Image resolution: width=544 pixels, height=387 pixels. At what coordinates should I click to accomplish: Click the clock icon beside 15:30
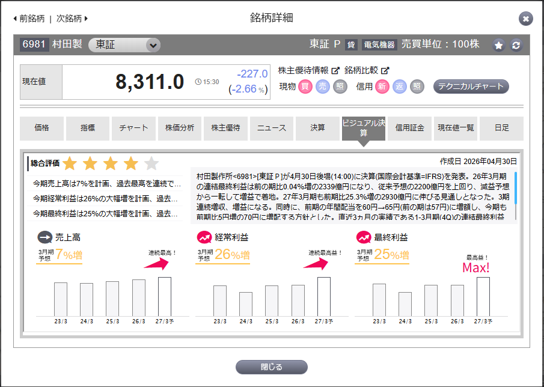point(198,82)
